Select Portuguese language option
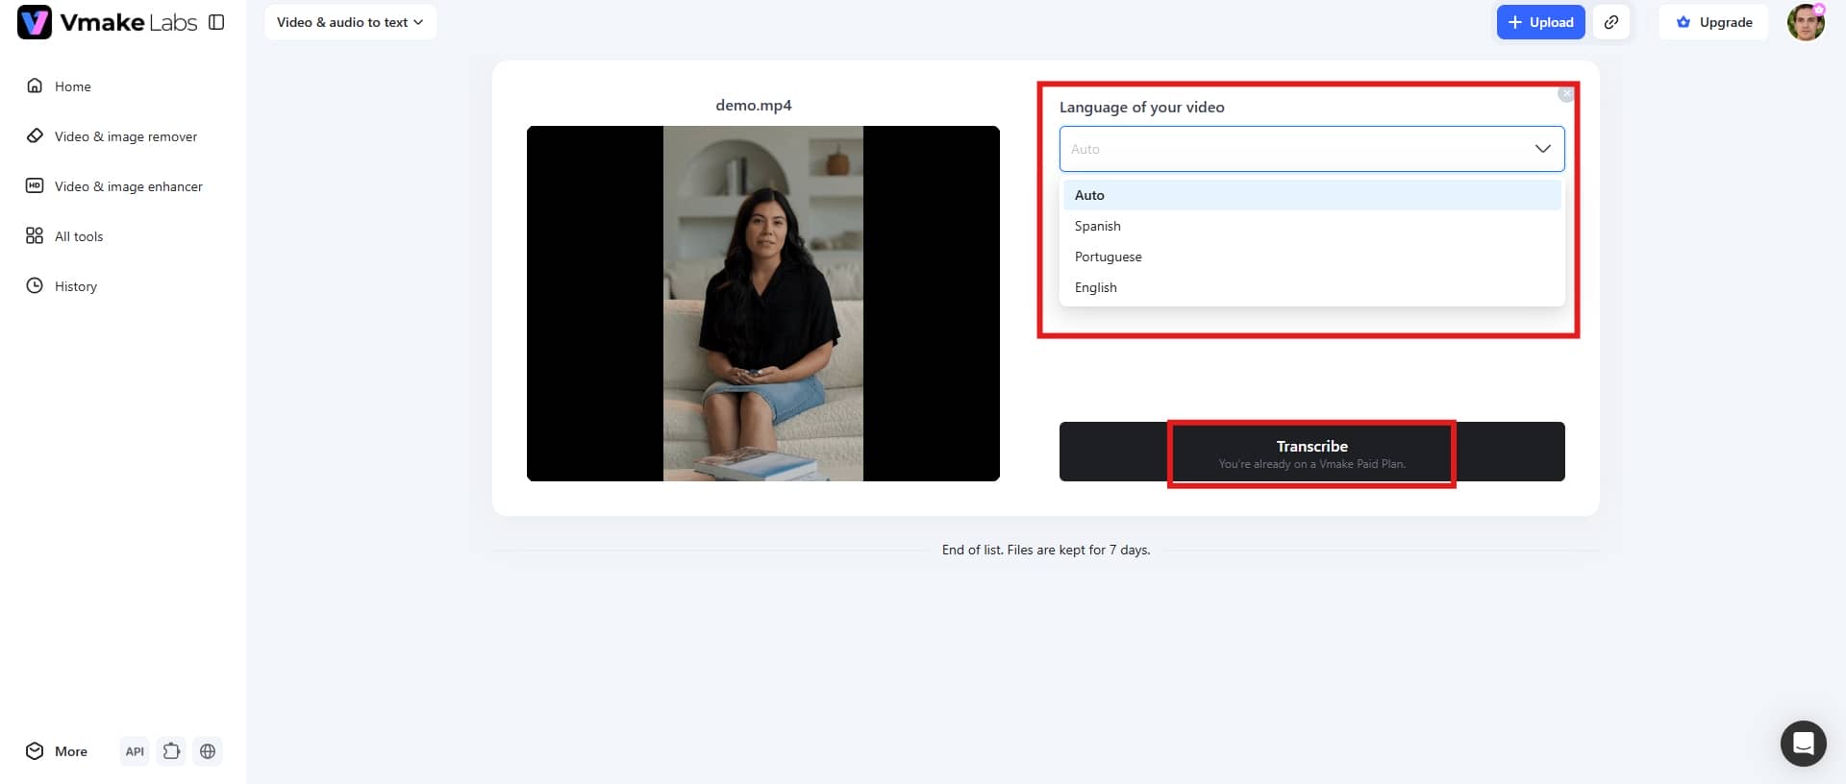1846x784 pixels. point(1311,257)
